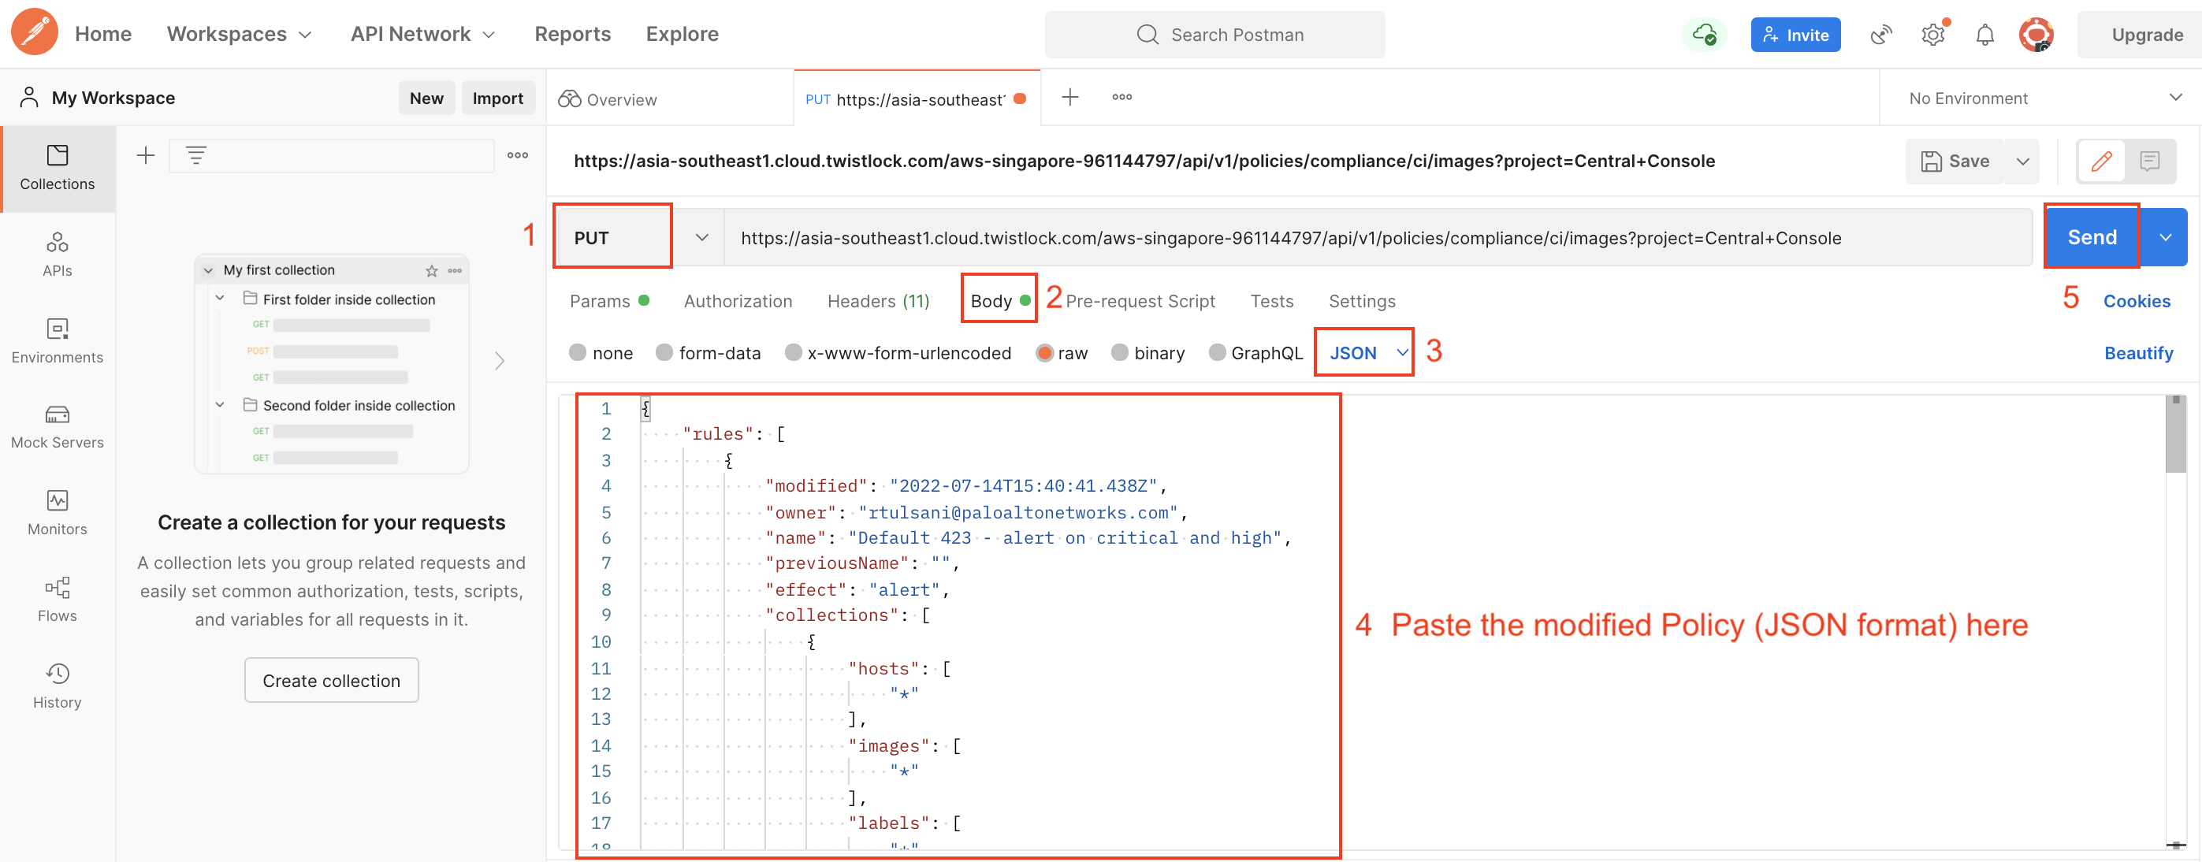Open the settings gear icon

(1932, 35)
